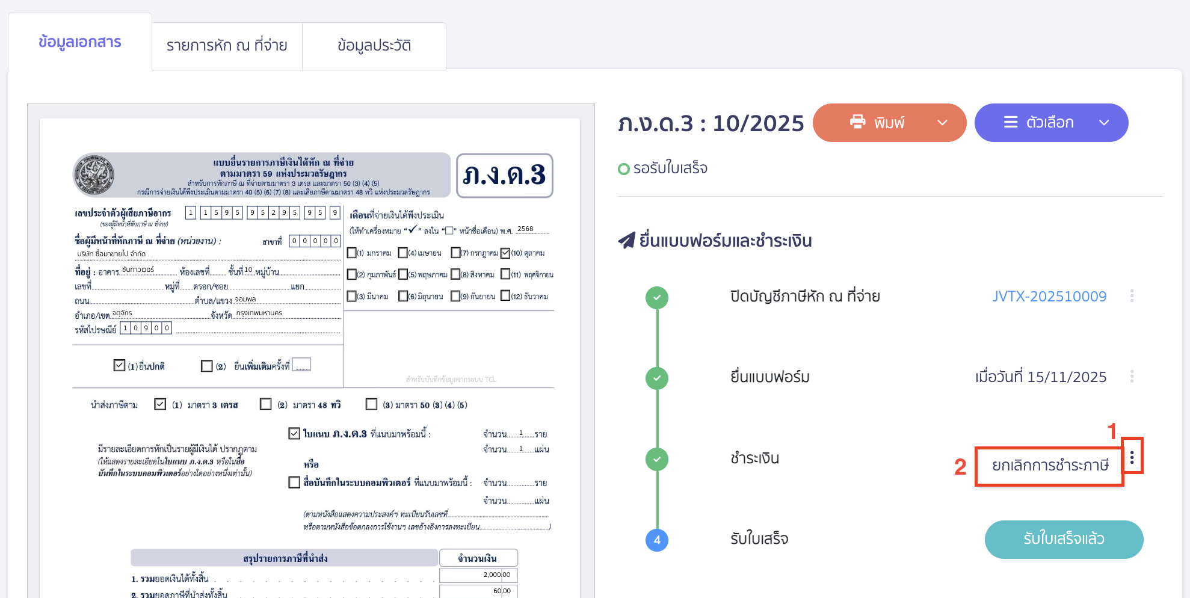Click the green checkmark on ปิดบัญชีภาษีหัก step

pos(657,297)
